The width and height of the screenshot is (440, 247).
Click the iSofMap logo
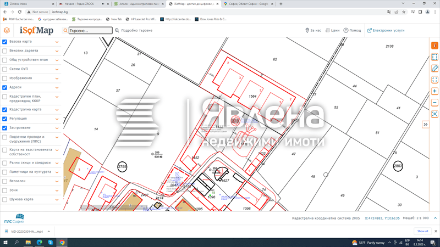pyautogui.click(x=36, y=31)
